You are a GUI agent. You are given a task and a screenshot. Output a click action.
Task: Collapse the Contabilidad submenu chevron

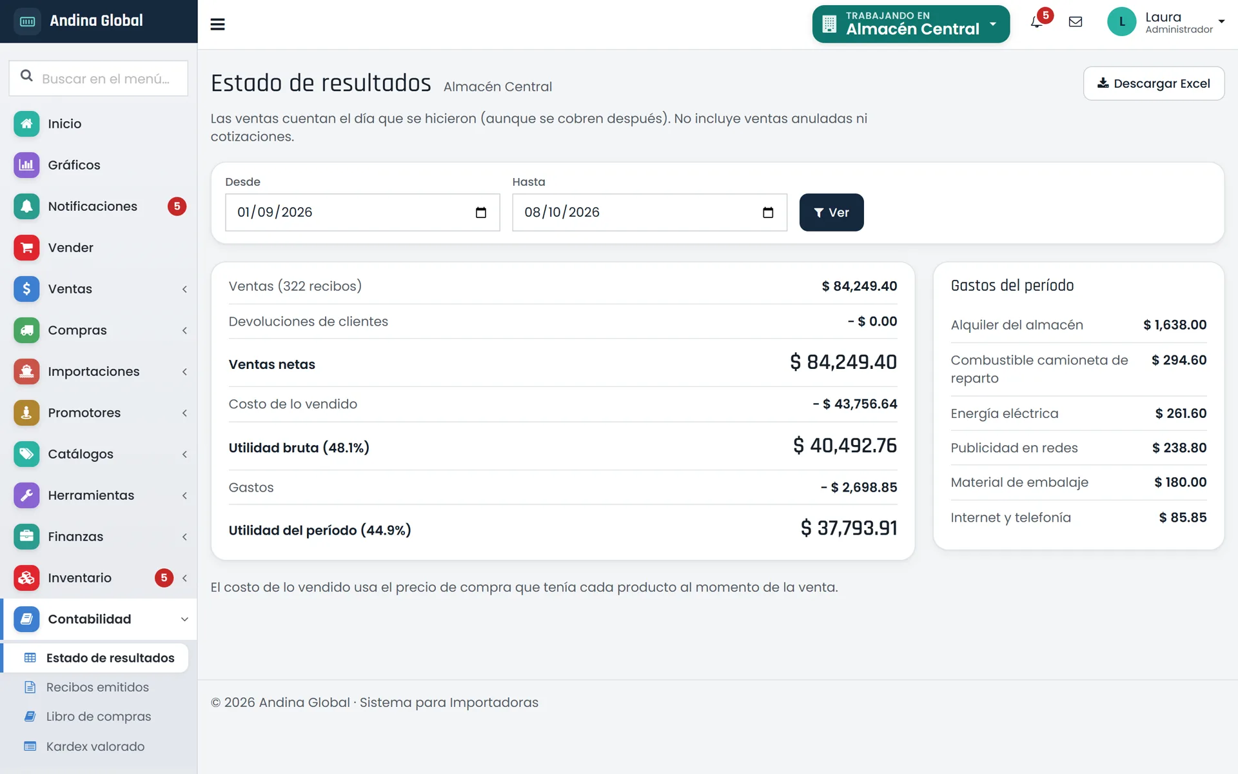[184, 619]
